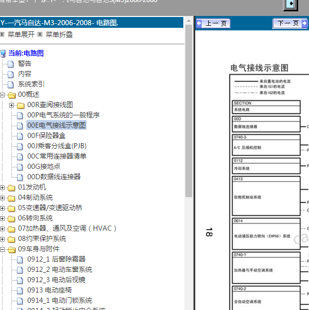This screenshot has height=310, width=309.
Task: Open 00P电气系统的一般程序
Action: coord(63,115)
